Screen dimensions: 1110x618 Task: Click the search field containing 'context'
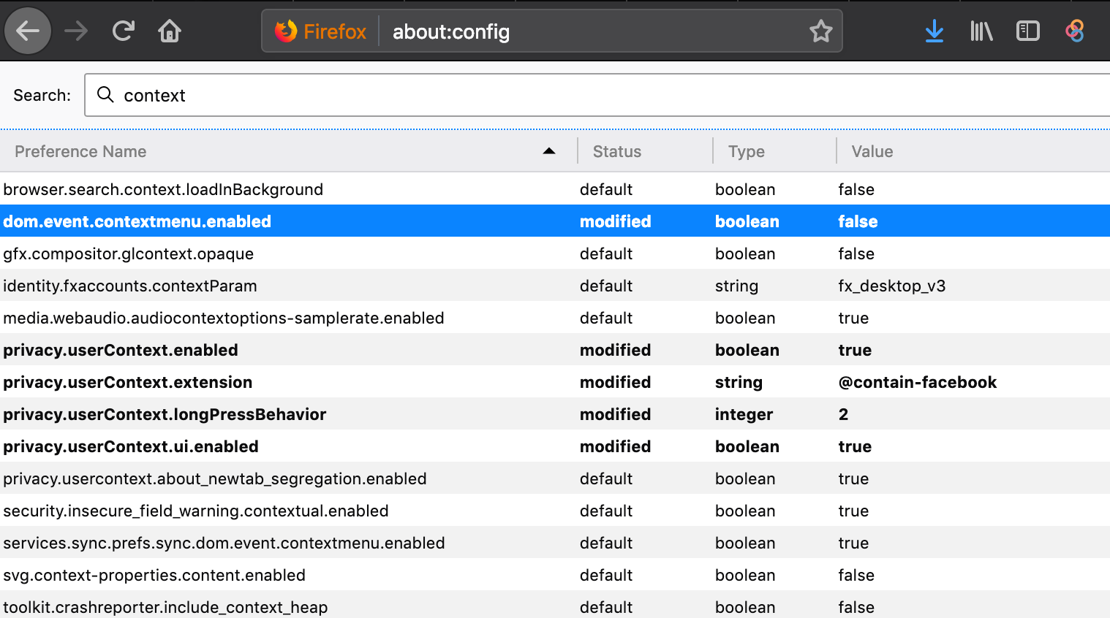[x=598, y=95]
